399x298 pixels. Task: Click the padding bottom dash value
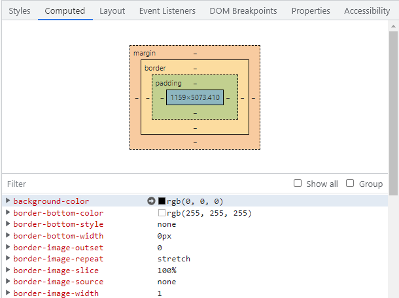[195, 113]
